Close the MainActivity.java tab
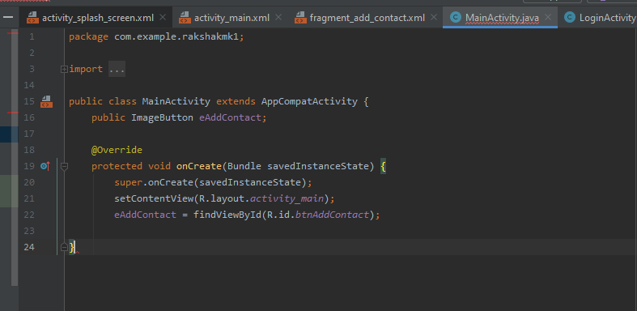The width and height of the screenshot is (637, 311). point(548,18)
